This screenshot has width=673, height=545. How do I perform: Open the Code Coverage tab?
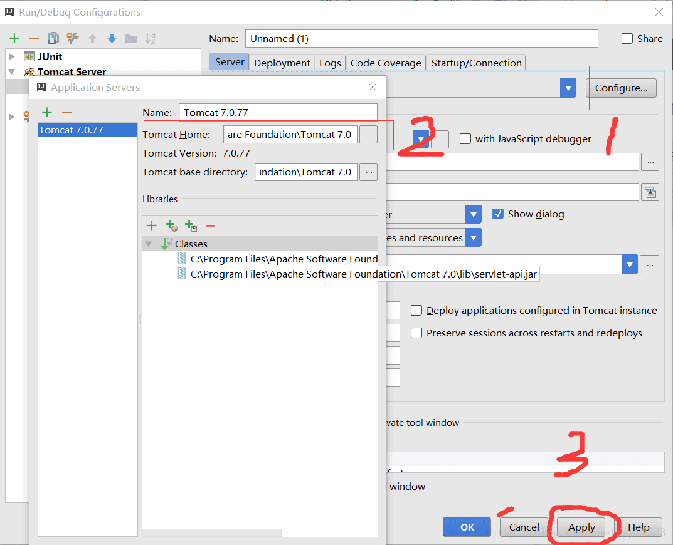pos(386,63)
